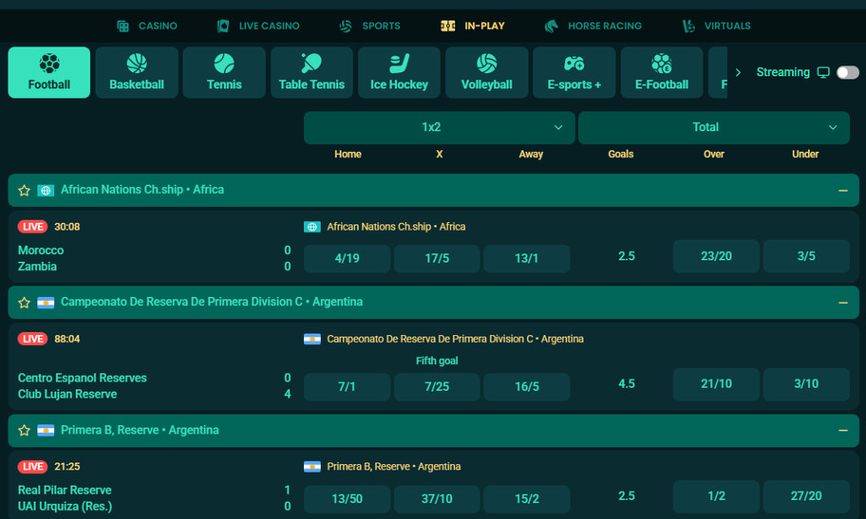866x519 pixels.
Task: Open the 1x2 market dropdown
Action: [x=439, y=127]
